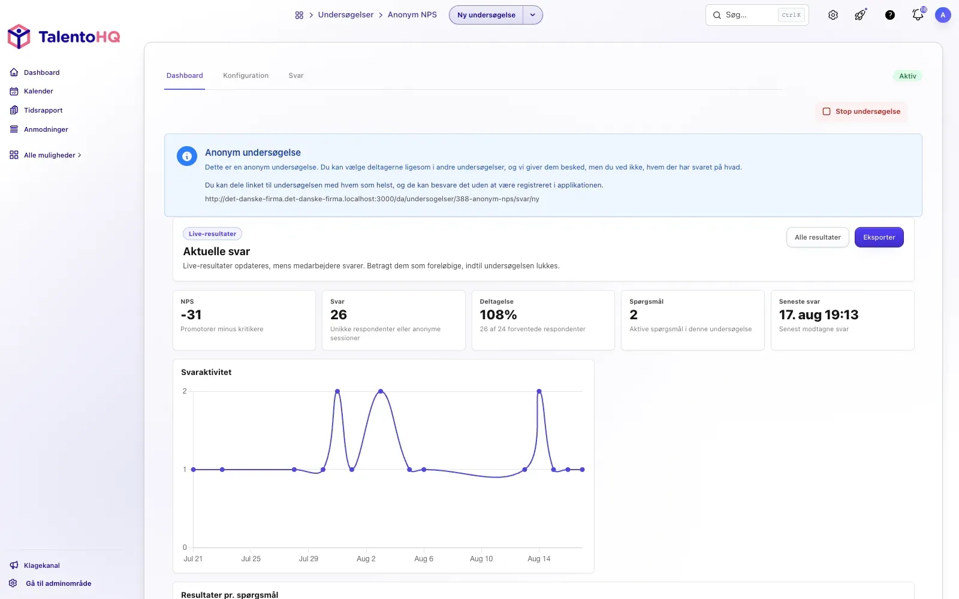Click the survey share URL text
This screenshot has width=959, height=599.
coord(372,199)
